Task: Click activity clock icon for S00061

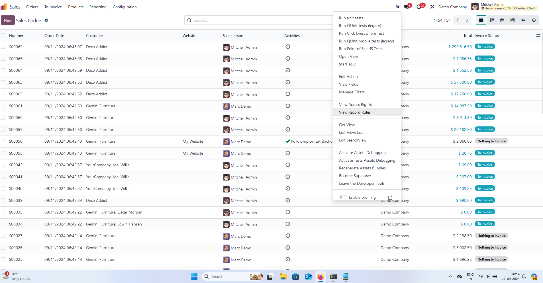Action: point(288,106)
